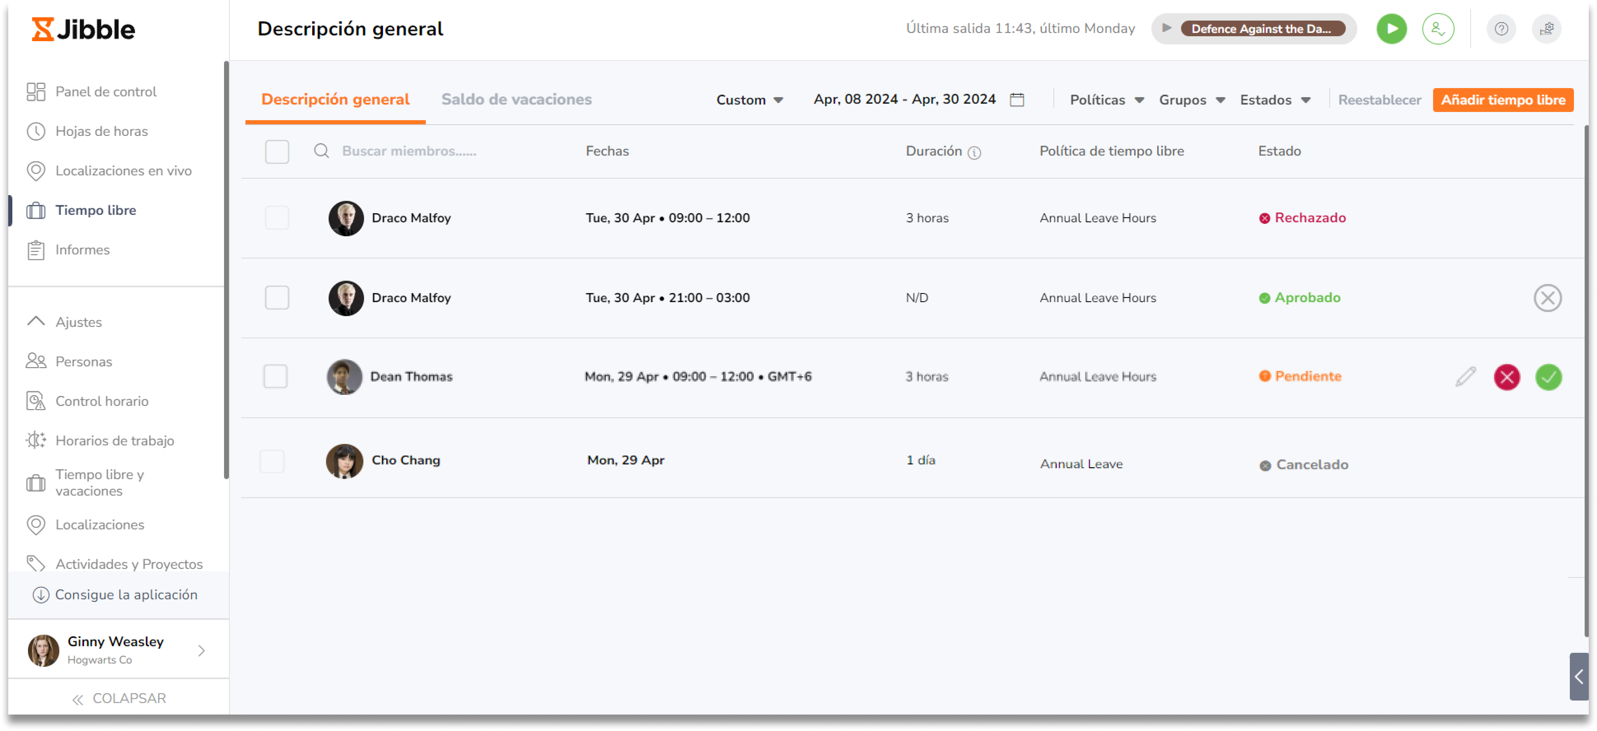Click the Control horario icon
The width and height of the screenshot is (1597, 731).
(36, 401)
